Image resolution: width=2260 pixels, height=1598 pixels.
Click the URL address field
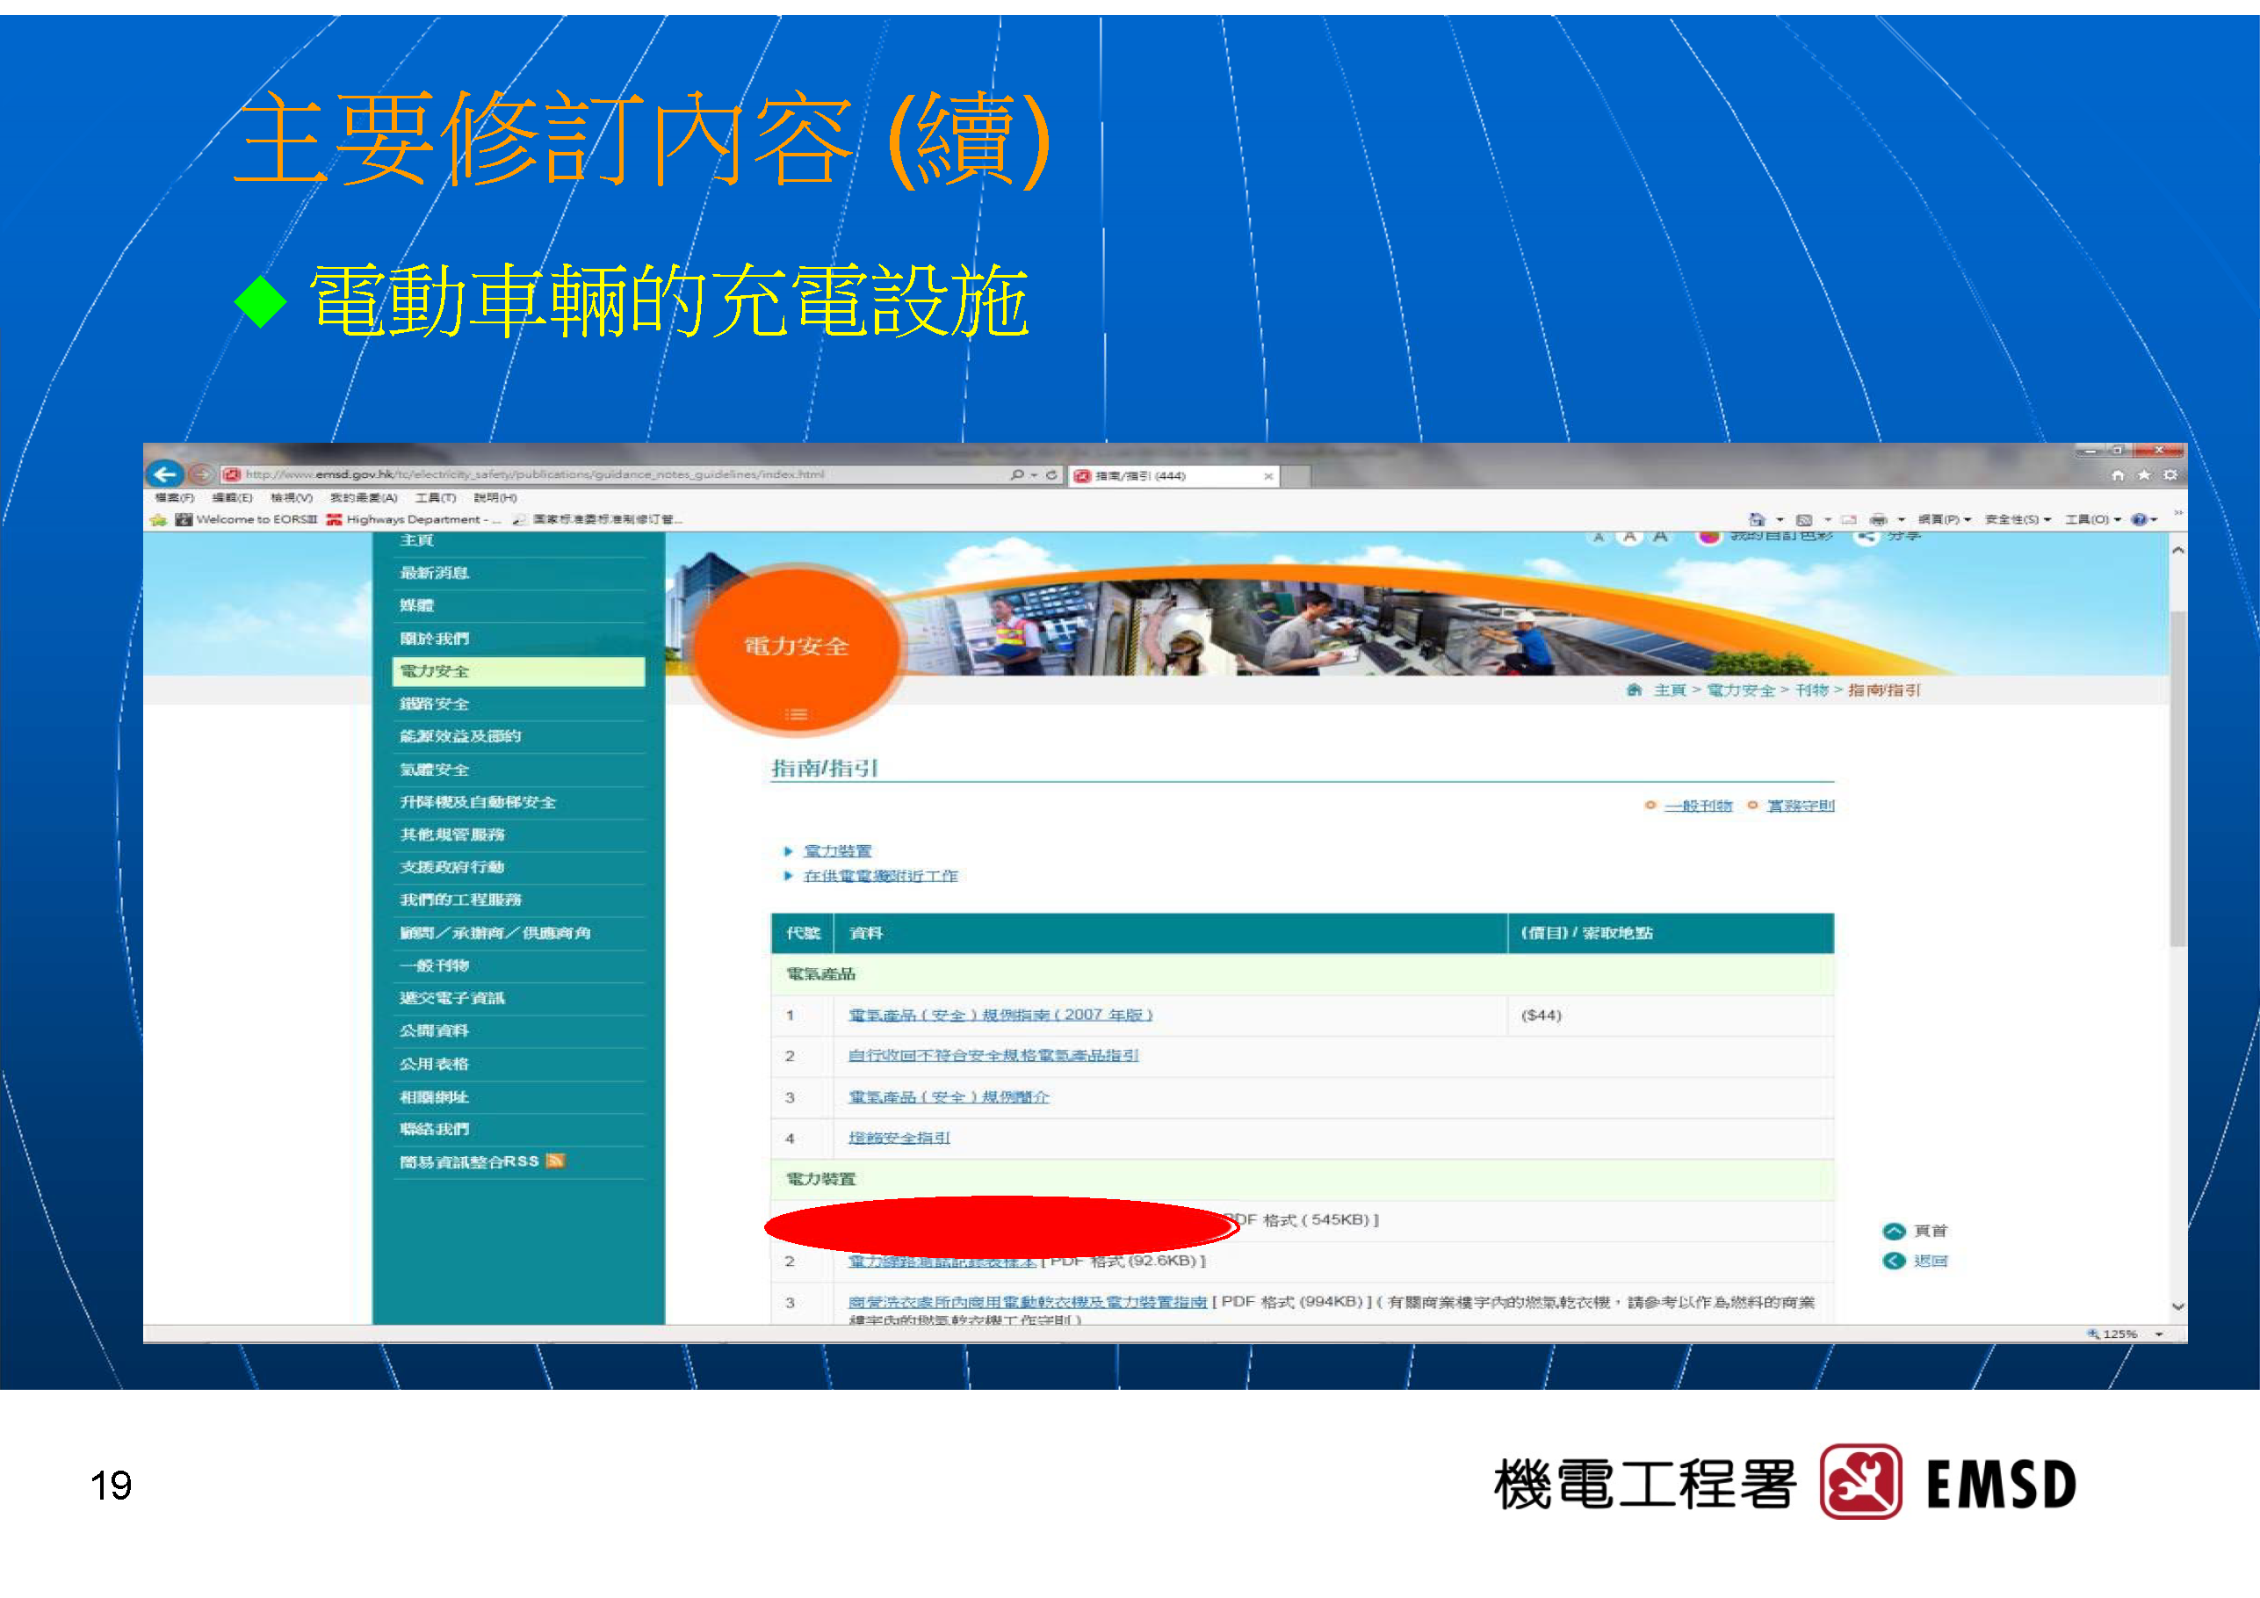coord(610,474)
